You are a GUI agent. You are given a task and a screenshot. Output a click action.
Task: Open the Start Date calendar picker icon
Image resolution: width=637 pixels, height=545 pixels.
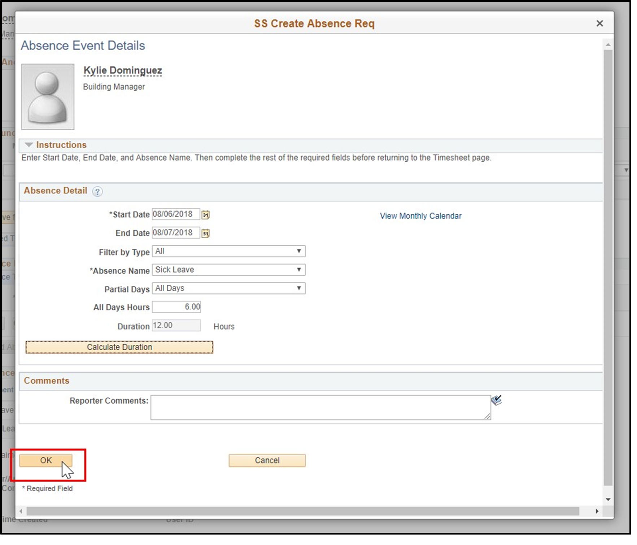pyautogui.click(x=206, y=214)
